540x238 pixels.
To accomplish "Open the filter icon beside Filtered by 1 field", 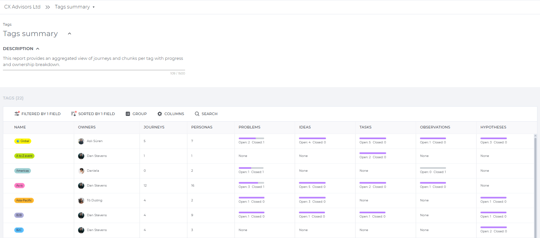I will point(17,114).
